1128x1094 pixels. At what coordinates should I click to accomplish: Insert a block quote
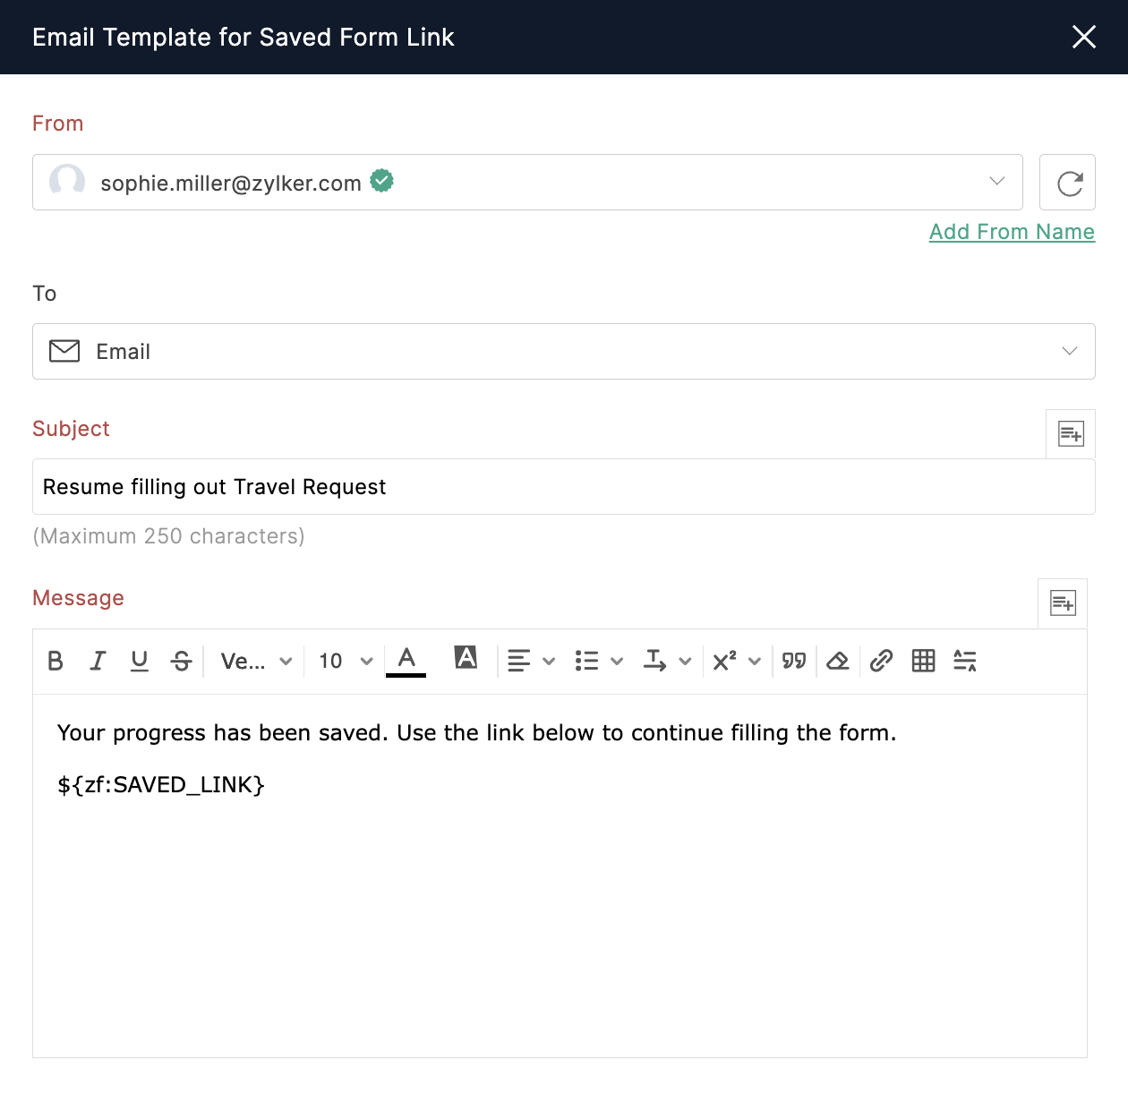(794, 661)
